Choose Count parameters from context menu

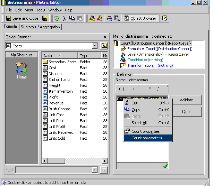(148, 138)
